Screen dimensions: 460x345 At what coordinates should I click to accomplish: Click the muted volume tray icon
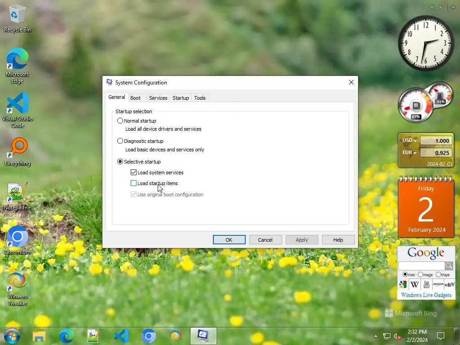pyautogui.click(x=397, y=336)
